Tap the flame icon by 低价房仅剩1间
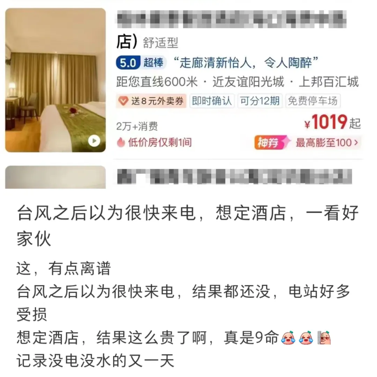 [121, 142]
